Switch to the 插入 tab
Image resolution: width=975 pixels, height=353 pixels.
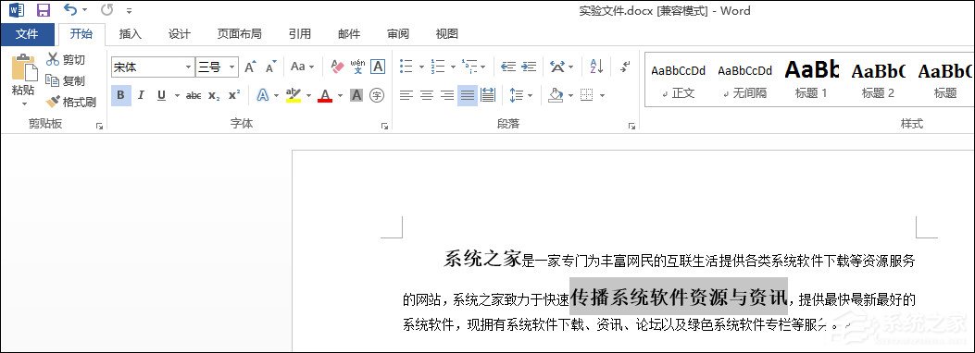coord(130,34)
